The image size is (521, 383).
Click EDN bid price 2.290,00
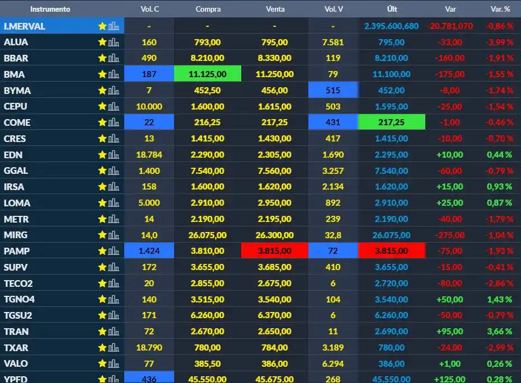pos(207,155)
